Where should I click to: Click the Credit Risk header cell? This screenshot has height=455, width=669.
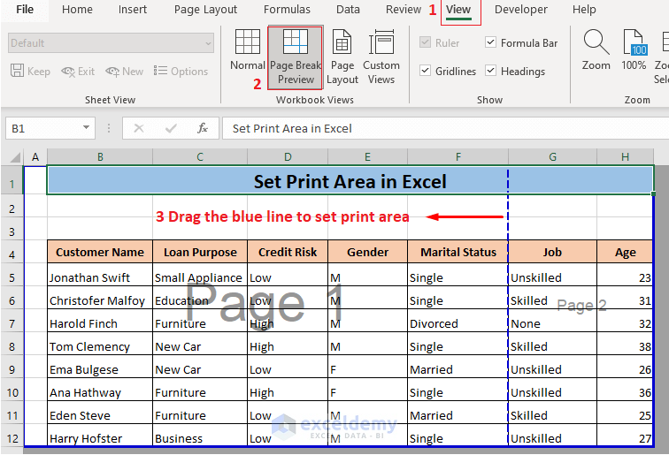pos(288,252)
